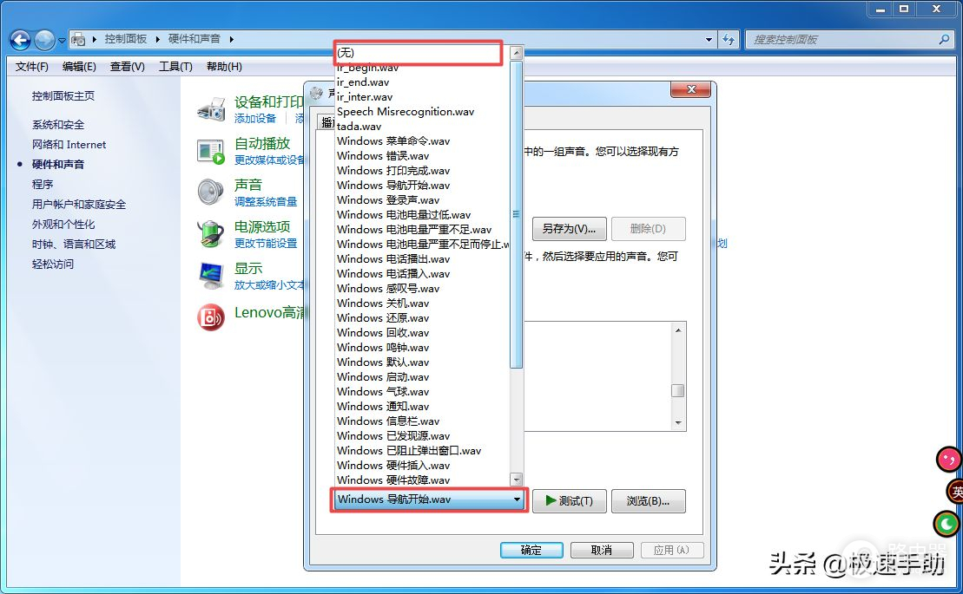
Task: Expand the breadcrumb arrow after 控制面板
Action: (158, 39)
